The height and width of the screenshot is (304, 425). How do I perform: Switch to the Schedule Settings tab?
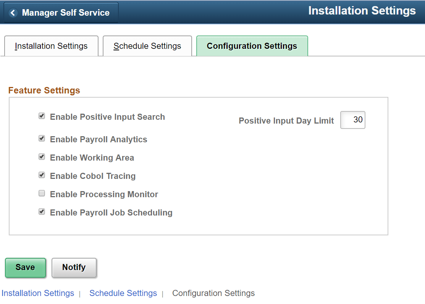(147, 46)
